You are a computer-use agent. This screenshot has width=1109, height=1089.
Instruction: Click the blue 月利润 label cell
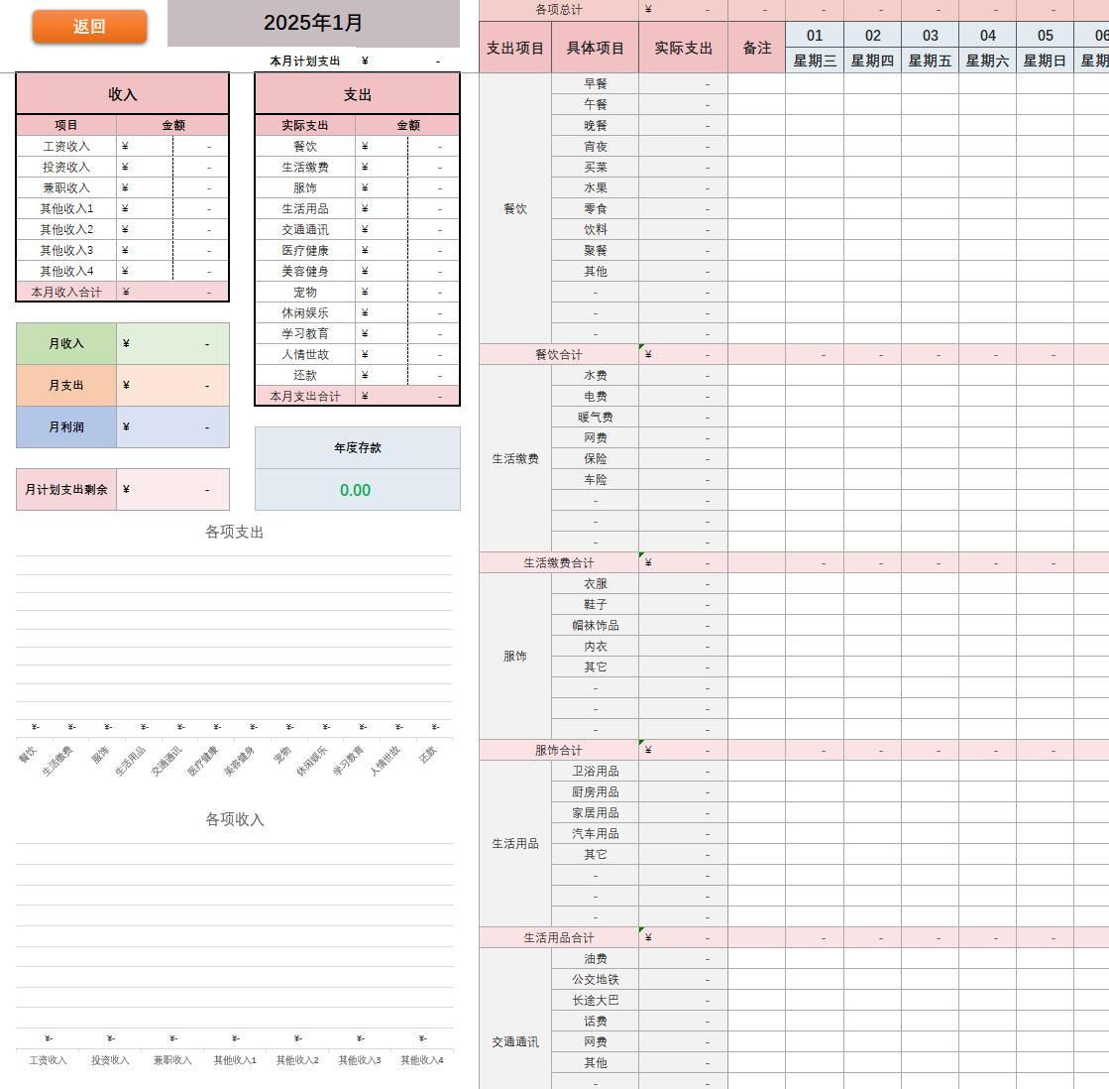point(66,427)
